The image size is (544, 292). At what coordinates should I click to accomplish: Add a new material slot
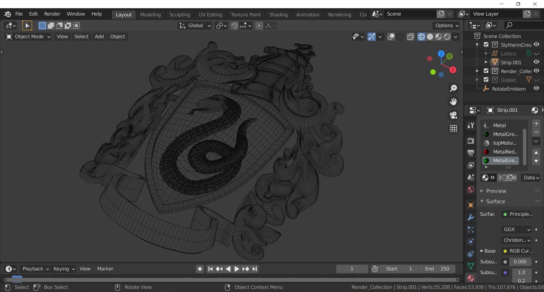pos(536,123)
